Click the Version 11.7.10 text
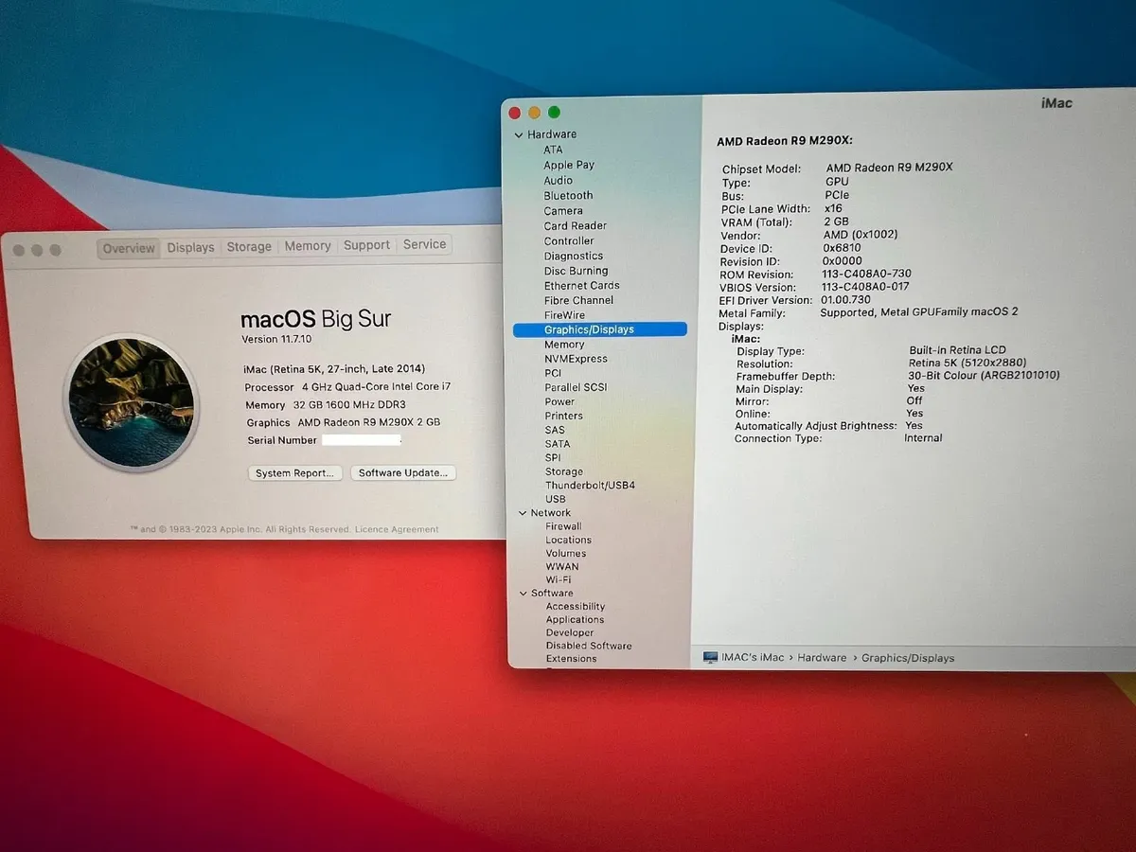The height and width of the screenshot is (852, 1136). pyautogui.click(x=278, y=339)
